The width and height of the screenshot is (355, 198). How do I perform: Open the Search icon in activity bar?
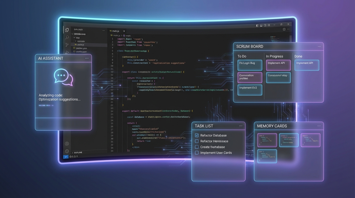[67, 37]
